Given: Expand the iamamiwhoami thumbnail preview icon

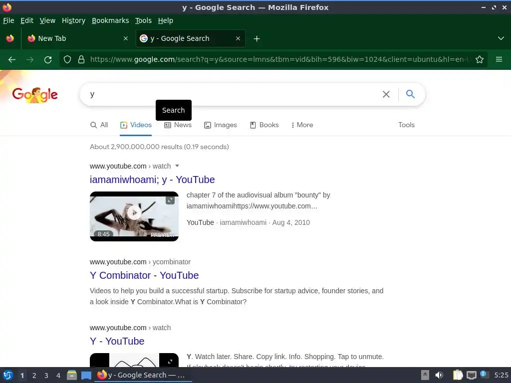Looking at the screenshot, I should (x=170, y=200).
